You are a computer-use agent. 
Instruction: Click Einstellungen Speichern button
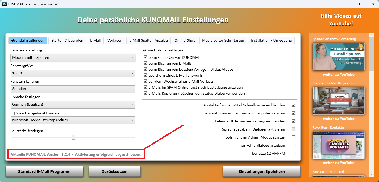coord(262,172)
